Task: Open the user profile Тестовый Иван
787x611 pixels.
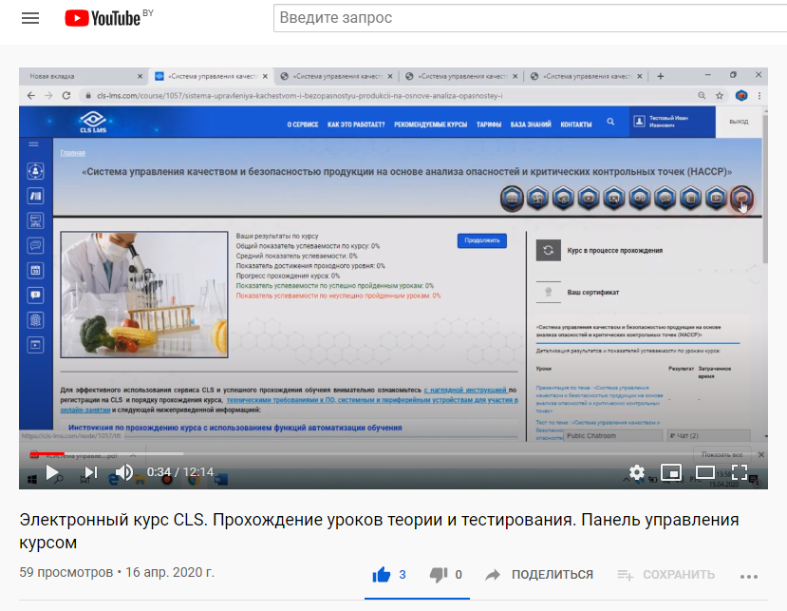Action: [671, 122]
